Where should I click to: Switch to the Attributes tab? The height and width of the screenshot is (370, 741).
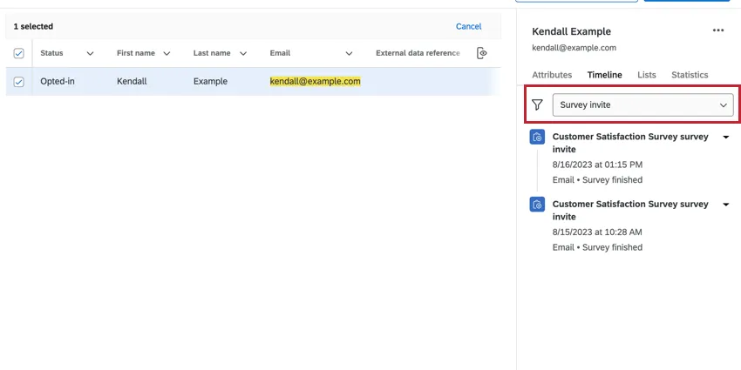(x=552, y=75)
